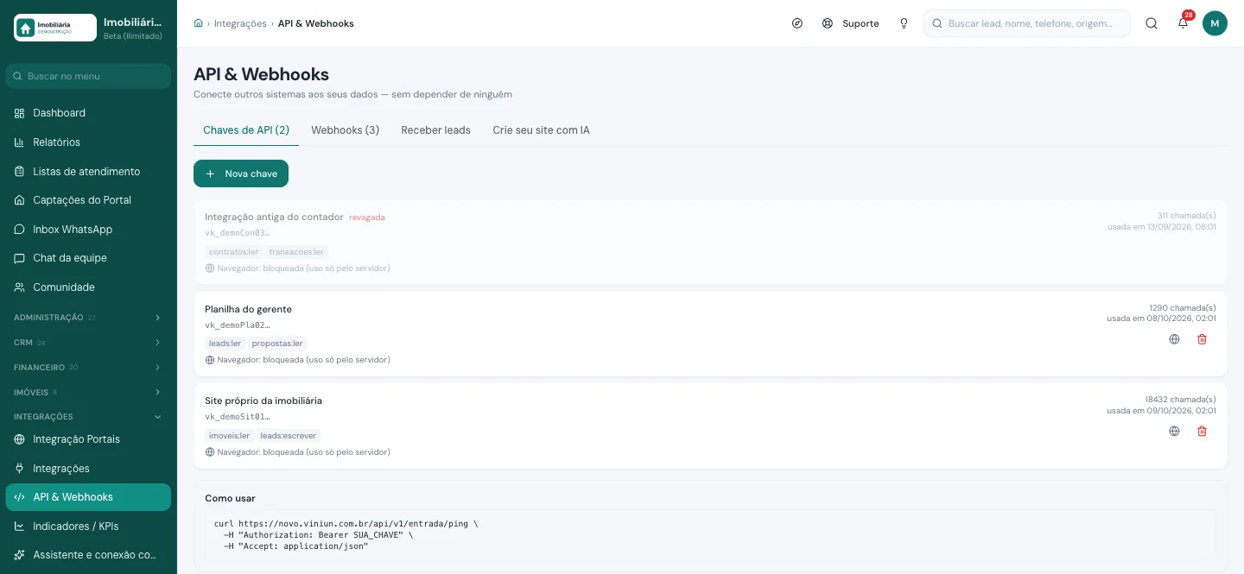1244x574 pixels.
Task: Click the header search magnifier button
Action: pyautogui.click(x=1152, y=23)
